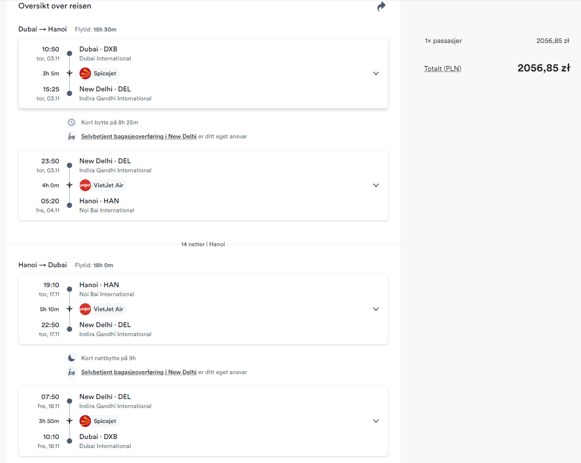Click the Dubai DXB departure card at 10:50
Image resolution: width=581 pixels, height=463 pixels.
203,73
